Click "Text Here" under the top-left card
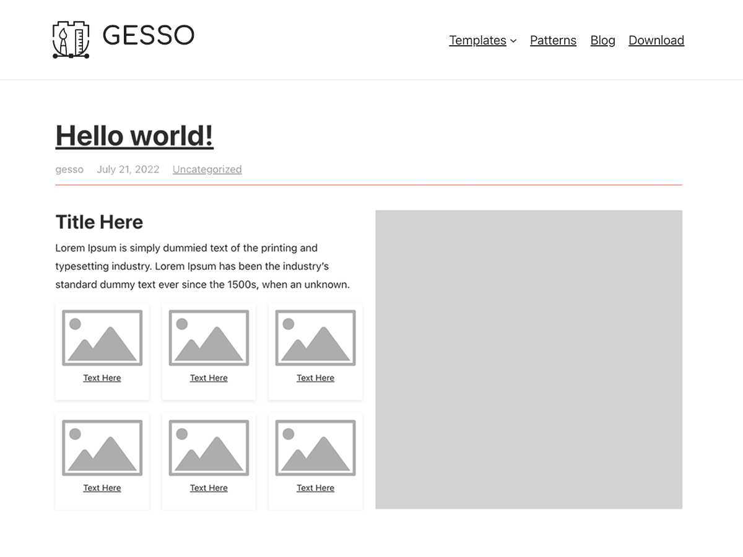Viewport: 743px width, 557px height. [102, 378]
